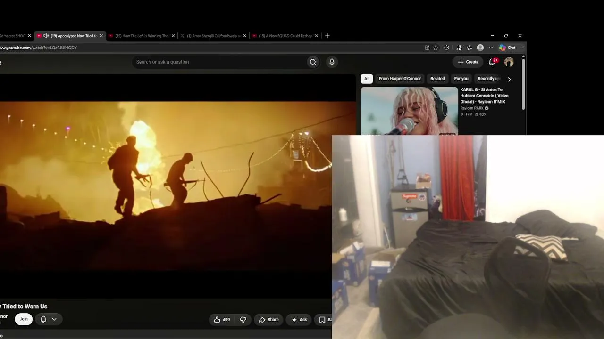Close the Amar Shergill tab
This screenshot has height=339, width=604.
[244, 36]
